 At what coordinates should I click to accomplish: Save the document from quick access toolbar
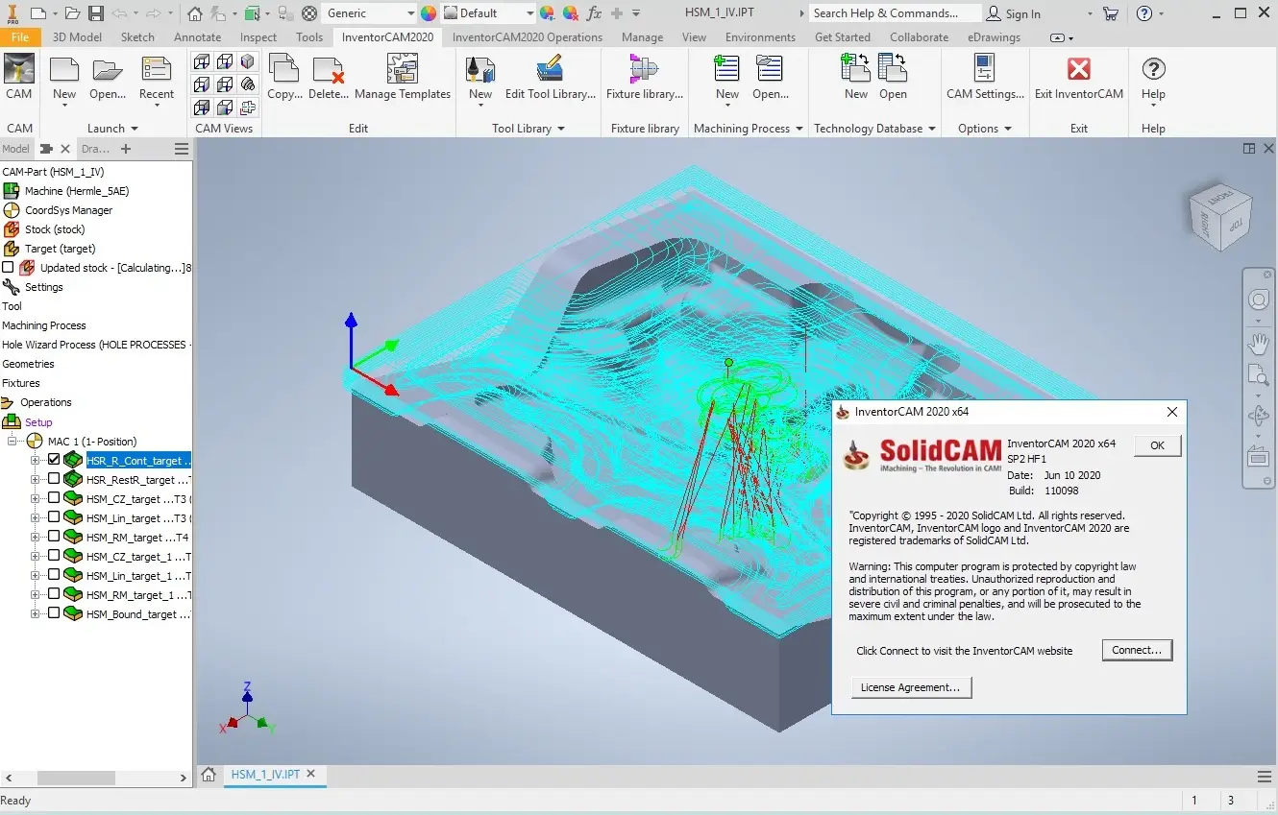tap(96, 13)
